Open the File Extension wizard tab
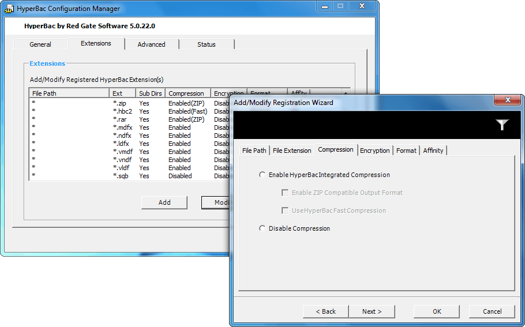525x327 pixels. pyautogui.click(x=292, y=151)
